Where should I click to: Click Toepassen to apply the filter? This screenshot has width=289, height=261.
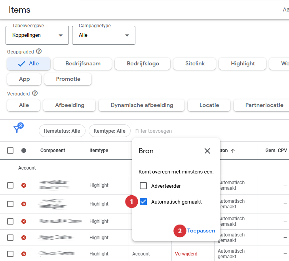[201, 231]
